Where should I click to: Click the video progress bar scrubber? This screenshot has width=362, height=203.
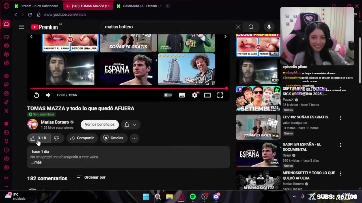[x=226, y=89]
